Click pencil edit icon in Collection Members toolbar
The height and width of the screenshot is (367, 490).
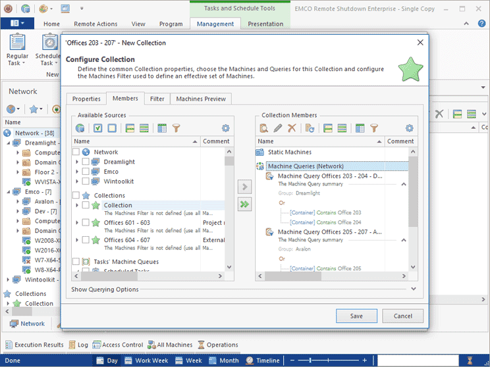pyautogui.click(x=278, y=128)
